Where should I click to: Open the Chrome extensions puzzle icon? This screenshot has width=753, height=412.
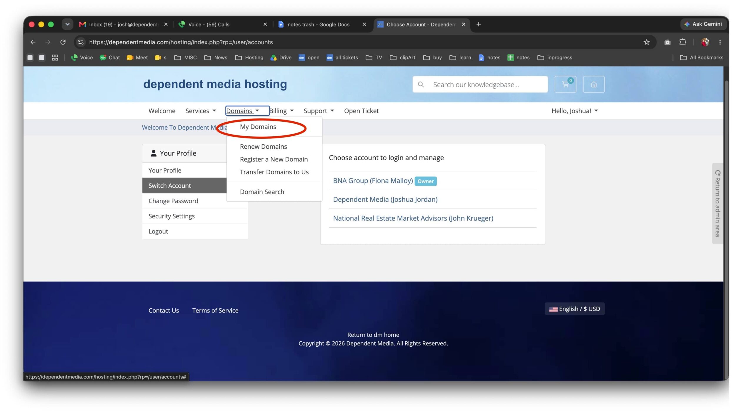click(683, 42)
